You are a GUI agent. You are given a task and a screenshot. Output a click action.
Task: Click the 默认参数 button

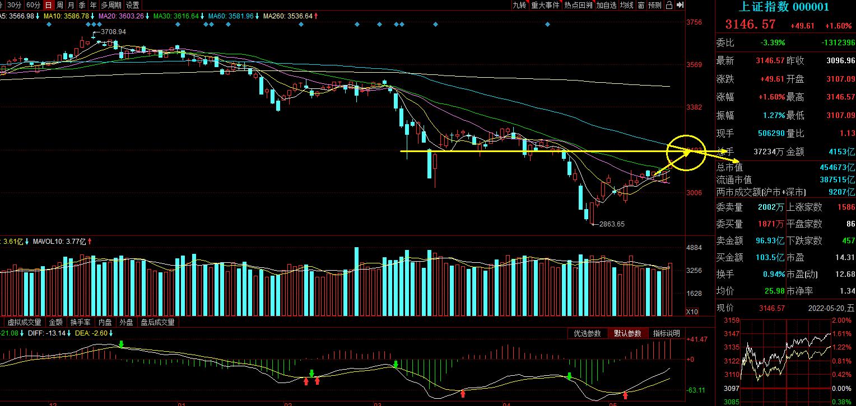tap(627, 333)
